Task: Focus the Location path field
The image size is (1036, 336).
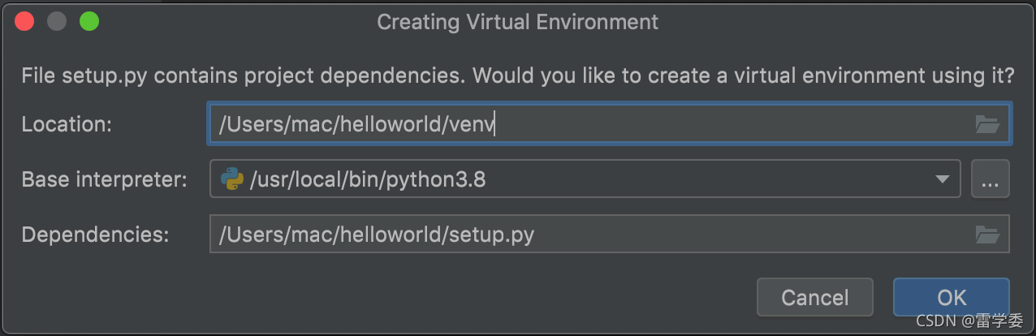Action: [609, 124]
